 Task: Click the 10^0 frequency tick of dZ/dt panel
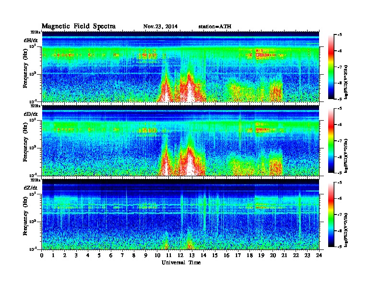tap(33, 221)
